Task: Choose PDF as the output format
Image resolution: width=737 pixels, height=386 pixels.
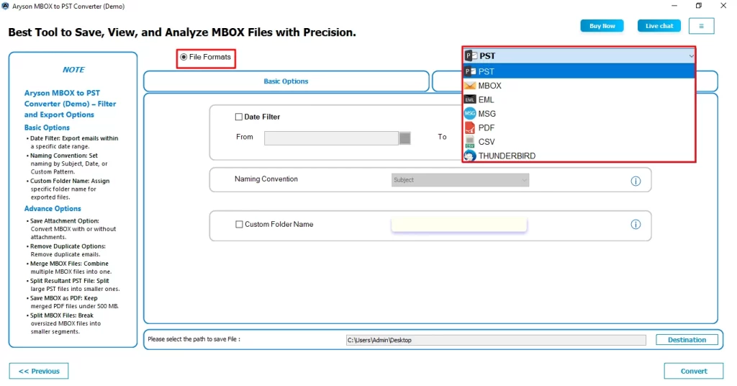Action: [579, 128]
